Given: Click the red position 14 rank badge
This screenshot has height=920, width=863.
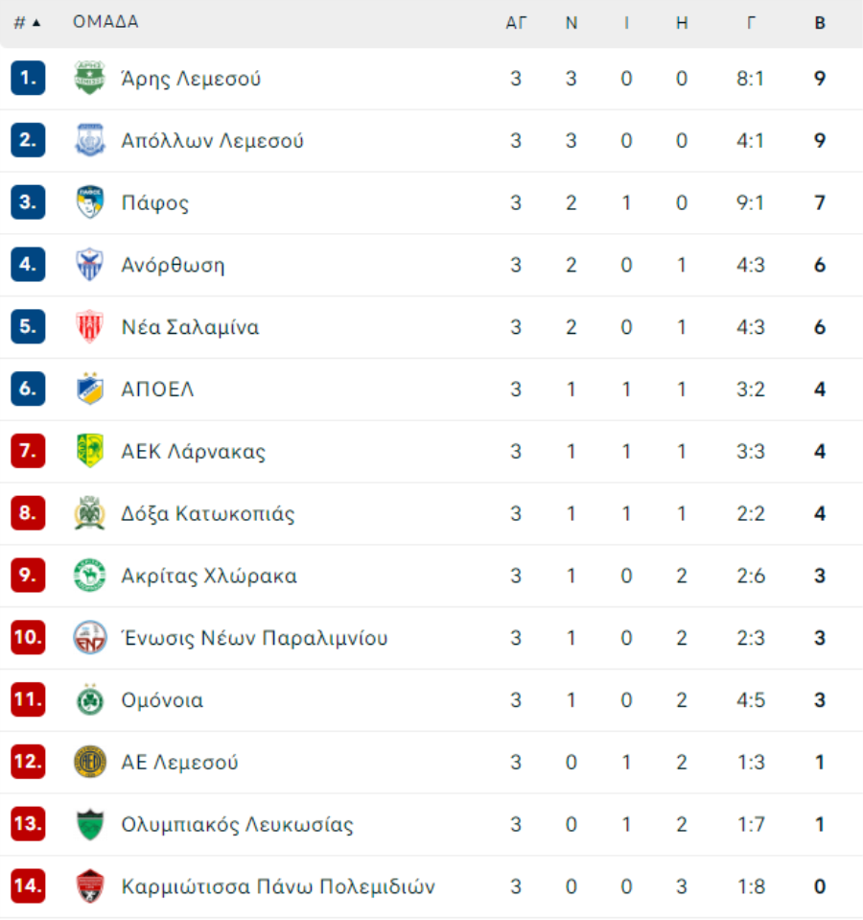Looking at the screenshot, I should point(28,886).
